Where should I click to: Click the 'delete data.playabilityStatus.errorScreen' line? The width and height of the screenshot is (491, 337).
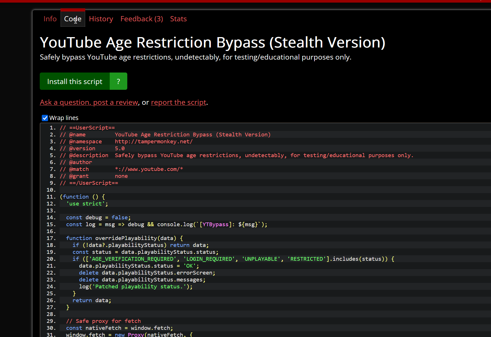[147, 273]
